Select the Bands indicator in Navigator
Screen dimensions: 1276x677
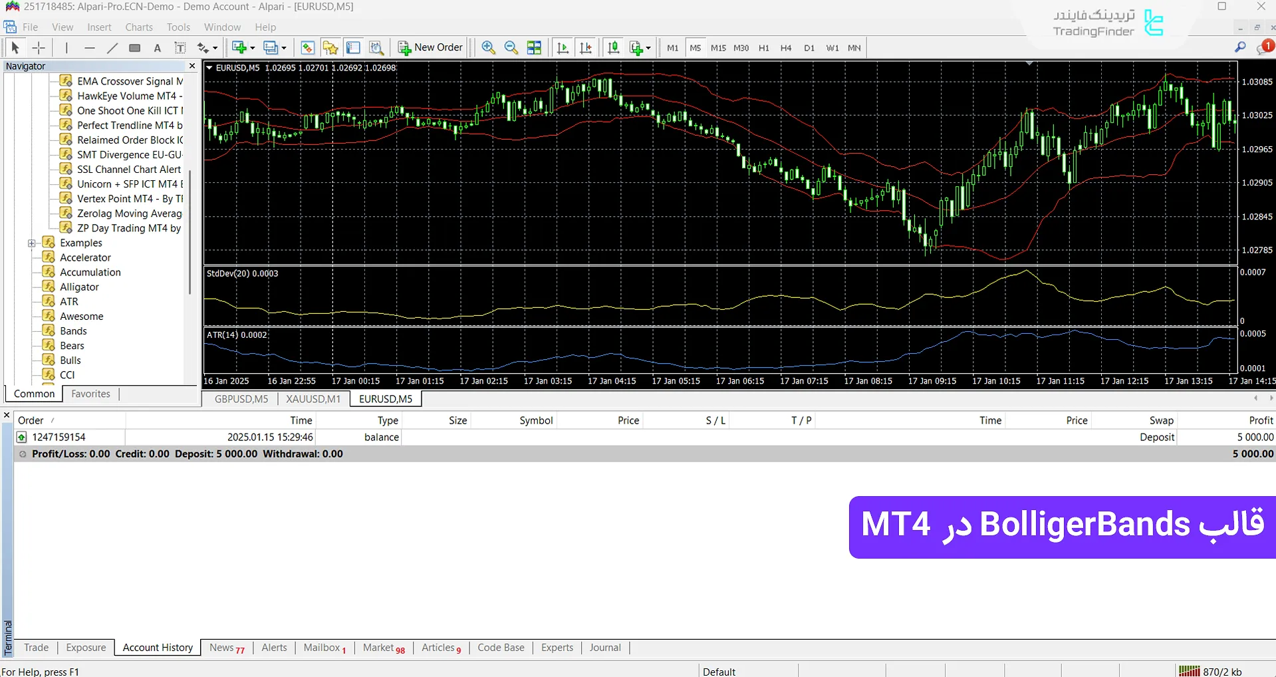pos(73,331)
